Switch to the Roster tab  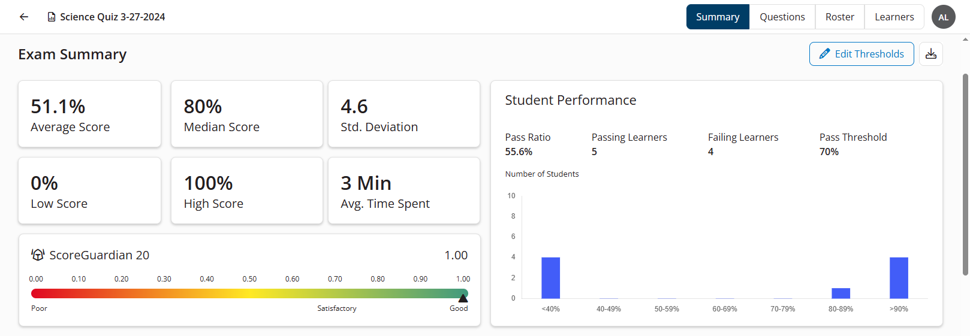click(840, 17)
